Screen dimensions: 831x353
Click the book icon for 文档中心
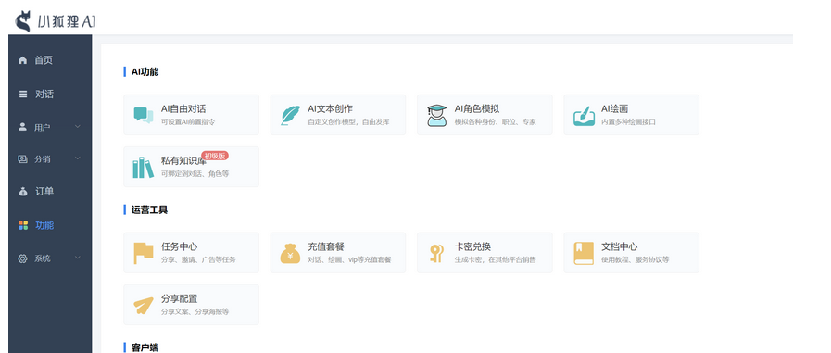pyautogui.click(x=584, y=253)
